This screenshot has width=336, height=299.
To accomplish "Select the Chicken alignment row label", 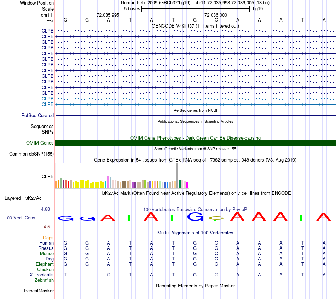I will [45, 269].
